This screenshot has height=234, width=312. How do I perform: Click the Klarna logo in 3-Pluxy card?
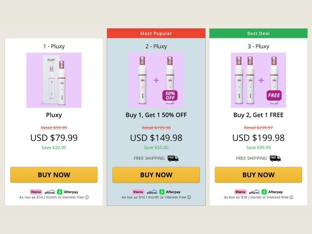[x=241, y=192]
